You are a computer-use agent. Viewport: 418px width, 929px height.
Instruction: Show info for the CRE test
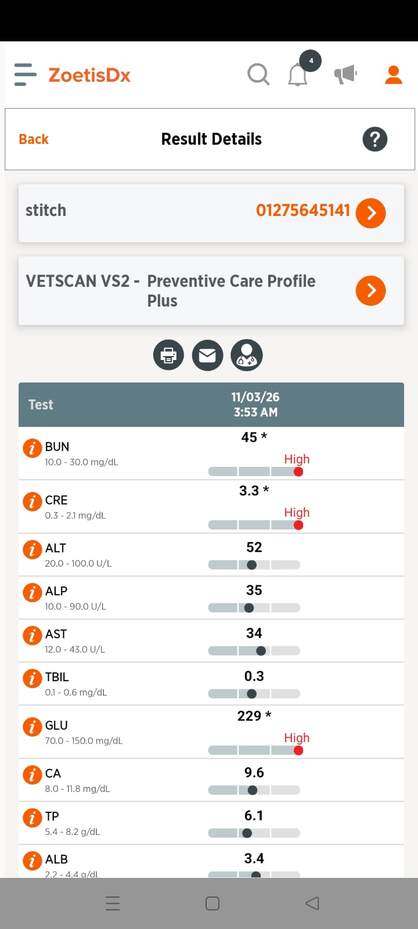(x=32, y=502)
